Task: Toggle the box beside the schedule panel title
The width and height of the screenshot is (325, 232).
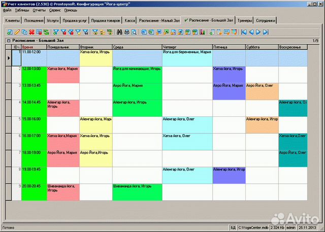Action: coord(8,40)
